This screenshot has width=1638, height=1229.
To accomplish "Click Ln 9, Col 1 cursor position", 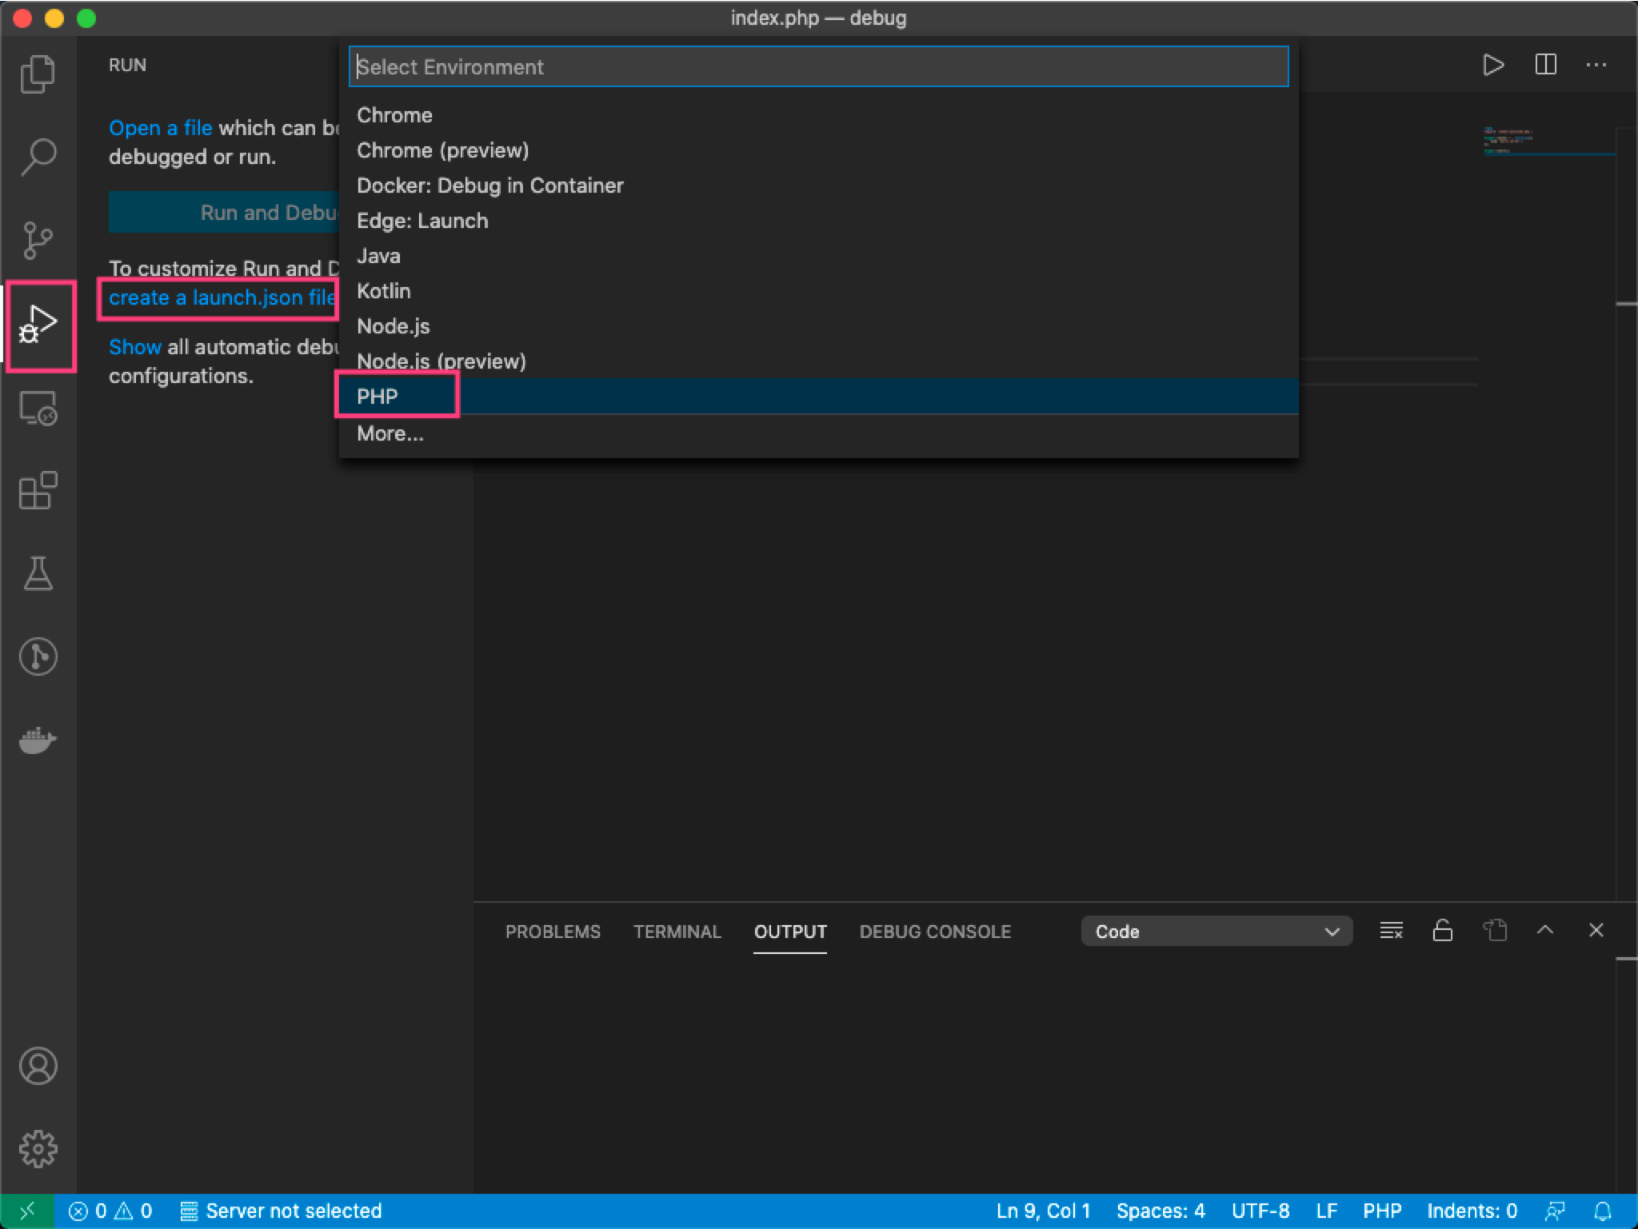I will pyautogui.click(x=1043, y=1211).
